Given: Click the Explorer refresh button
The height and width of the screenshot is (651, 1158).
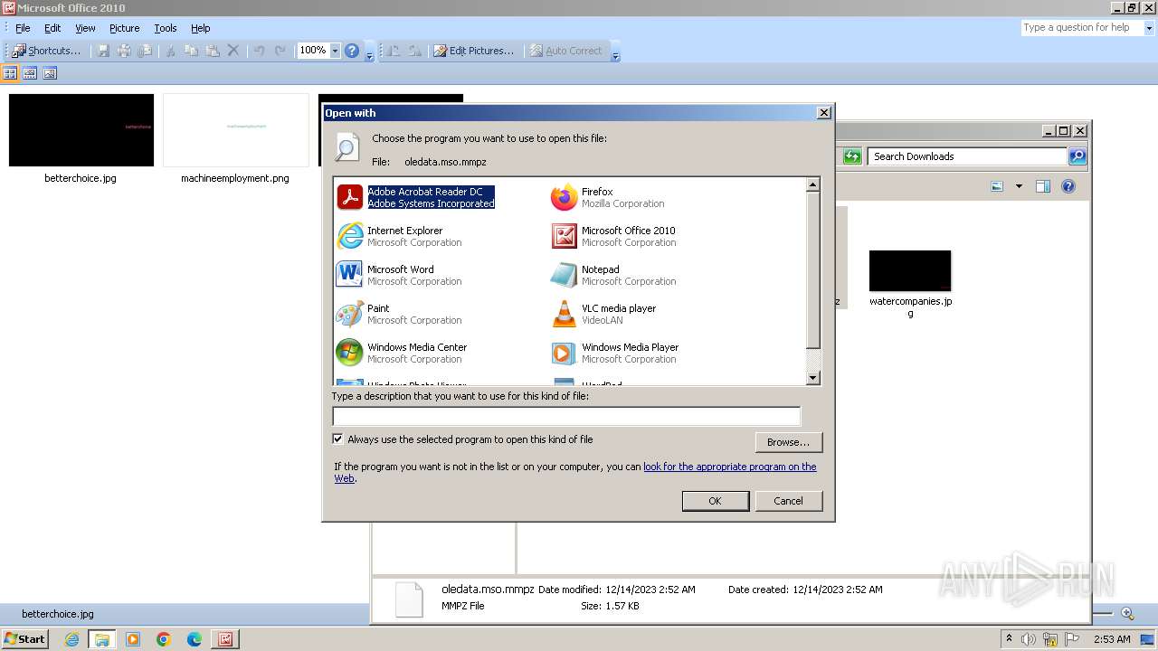Looking at the screenshot, I should (851, 156).
